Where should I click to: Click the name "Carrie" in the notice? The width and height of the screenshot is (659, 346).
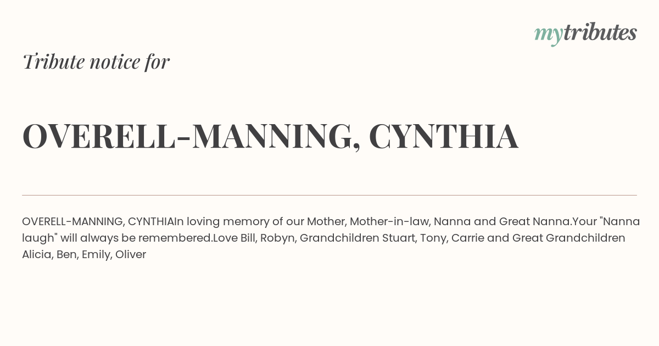tap(468, 238)
